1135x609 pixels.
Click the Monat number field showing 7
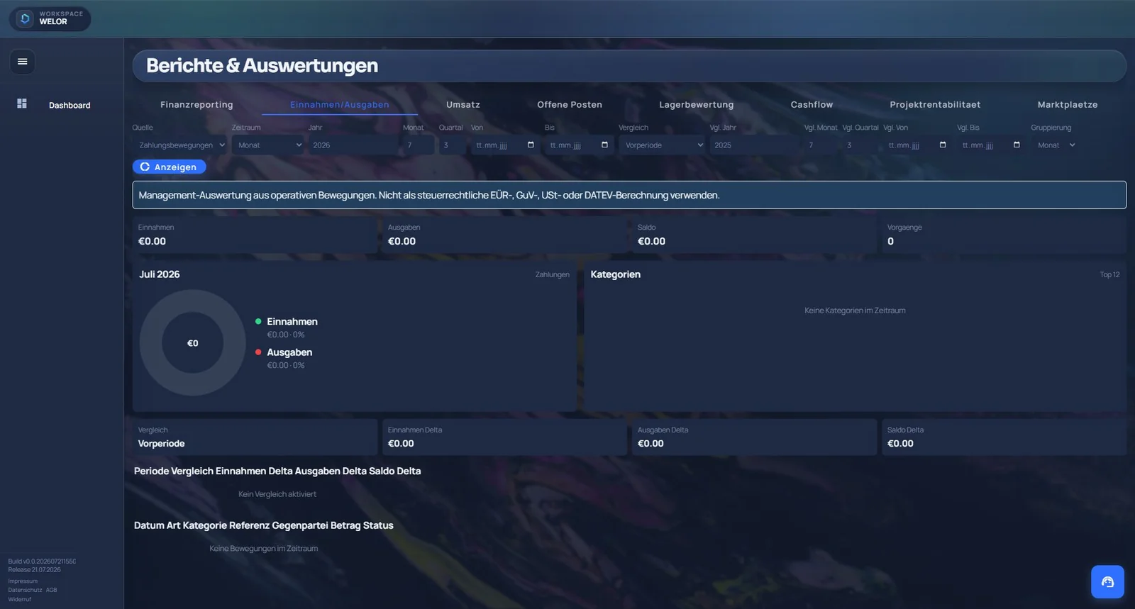point(419,145)
